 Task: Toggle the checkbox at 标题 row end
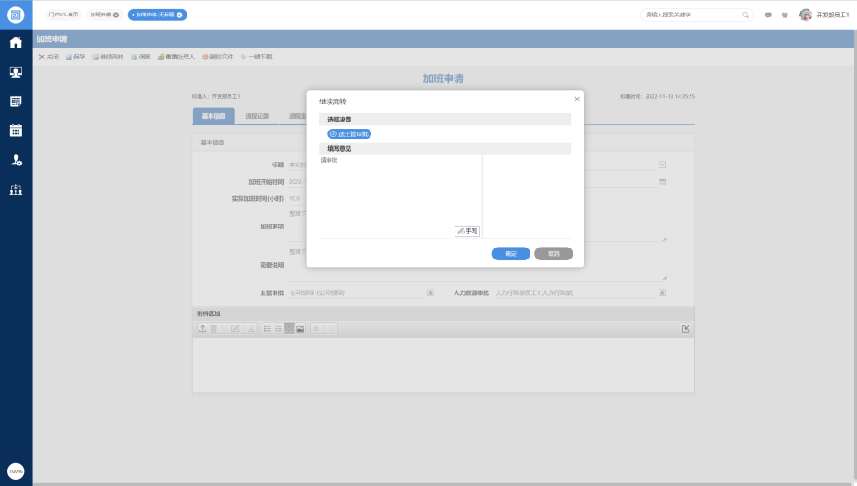[662, 164]
